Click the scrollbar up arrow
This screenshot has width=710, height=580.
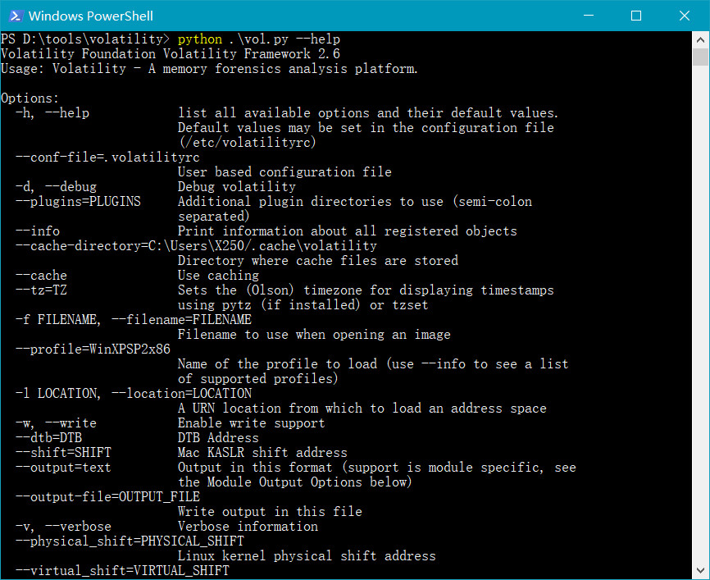[x=700, y=40]
